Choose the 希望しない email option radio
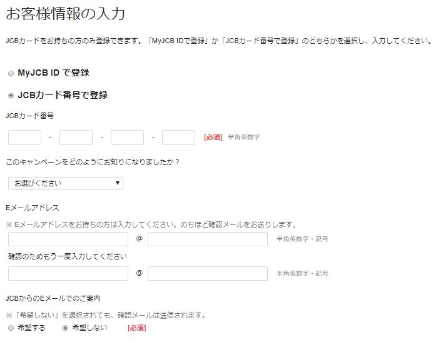Screen dimensions: 438x342 click(x=65, y=328)
